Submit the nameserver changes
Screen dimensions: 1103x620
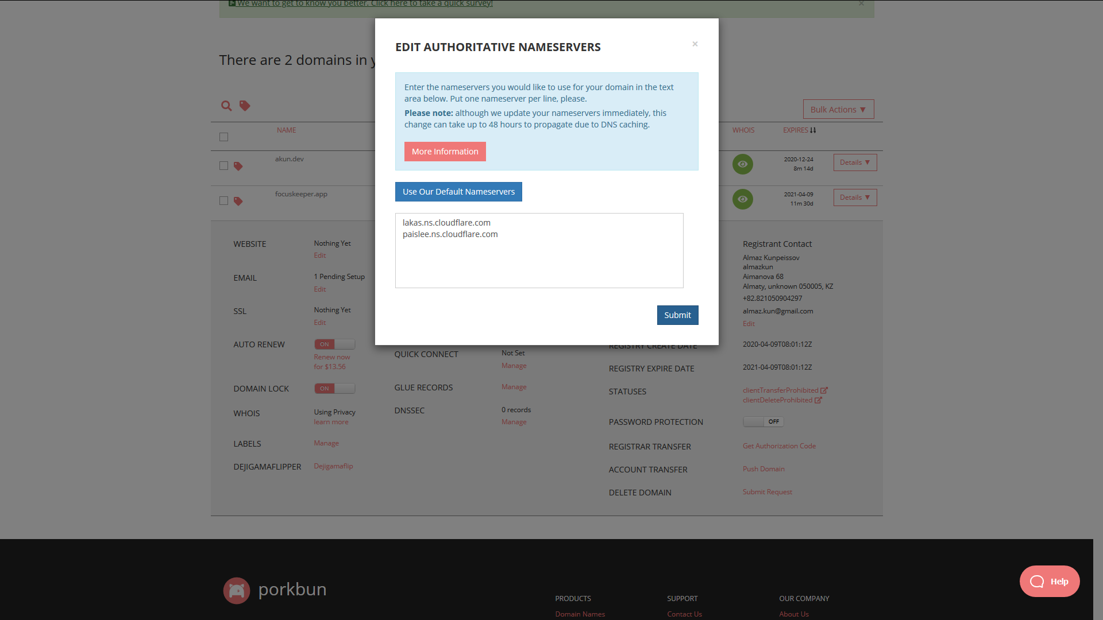(x=677, y=315)
